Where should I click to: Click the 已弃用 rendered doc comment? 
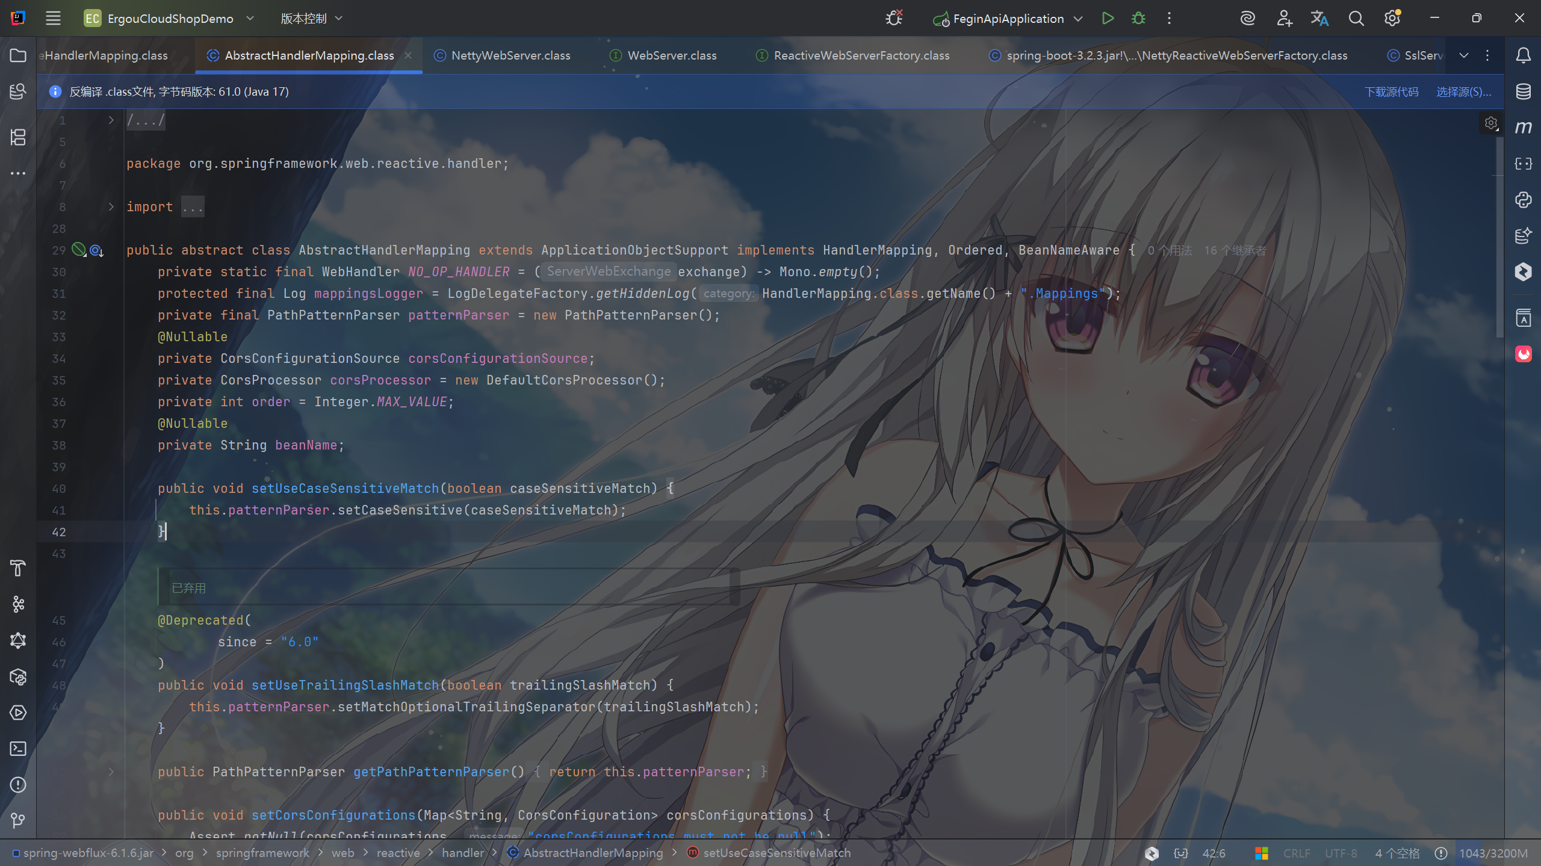coord(189,588)
